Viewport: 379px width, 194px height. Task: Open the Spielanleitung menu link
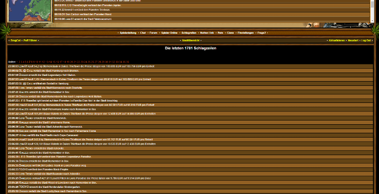coord(128,33)
